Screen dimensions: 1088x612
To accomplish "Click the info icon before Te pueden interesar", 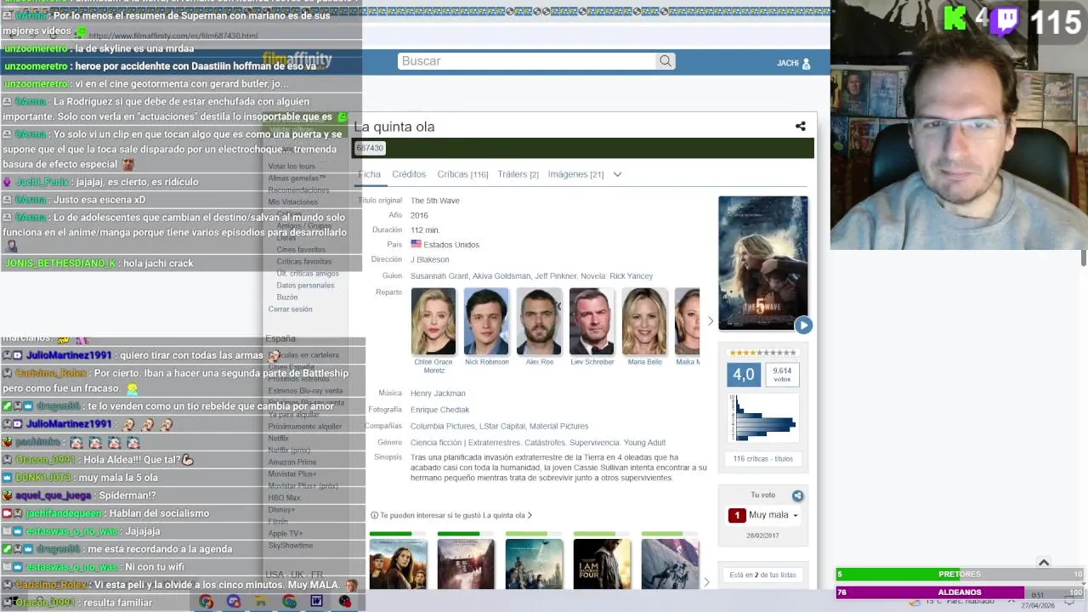I will pos(374,515).
